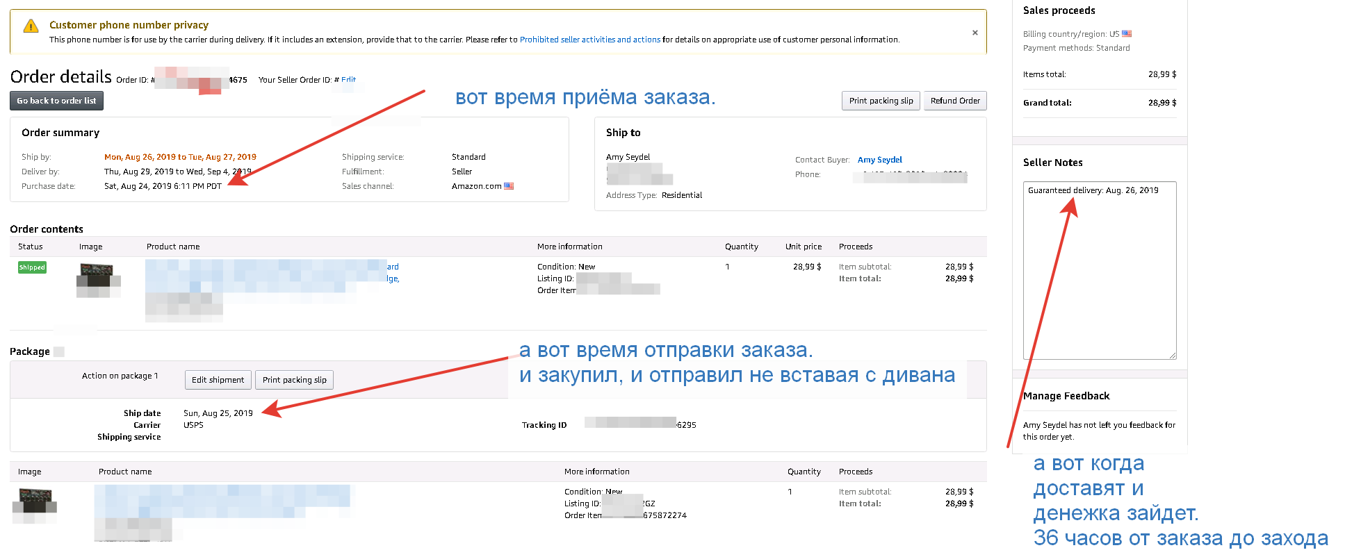
Task: Click the small icon beside Package heading
Action: coord(59,352)
